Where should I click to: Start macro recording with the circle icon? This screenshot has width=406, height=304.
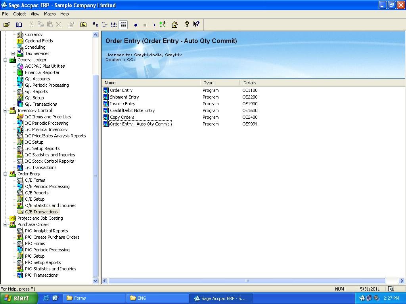coord(136,25)
